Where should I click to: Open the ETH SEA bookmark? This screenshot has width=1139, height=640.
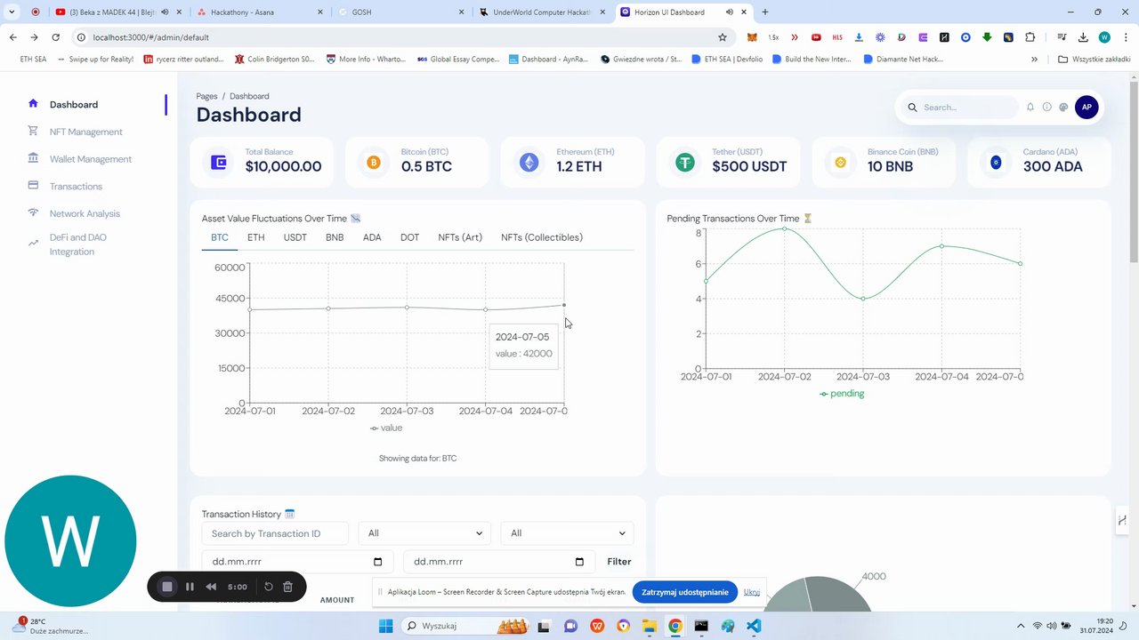33,60
